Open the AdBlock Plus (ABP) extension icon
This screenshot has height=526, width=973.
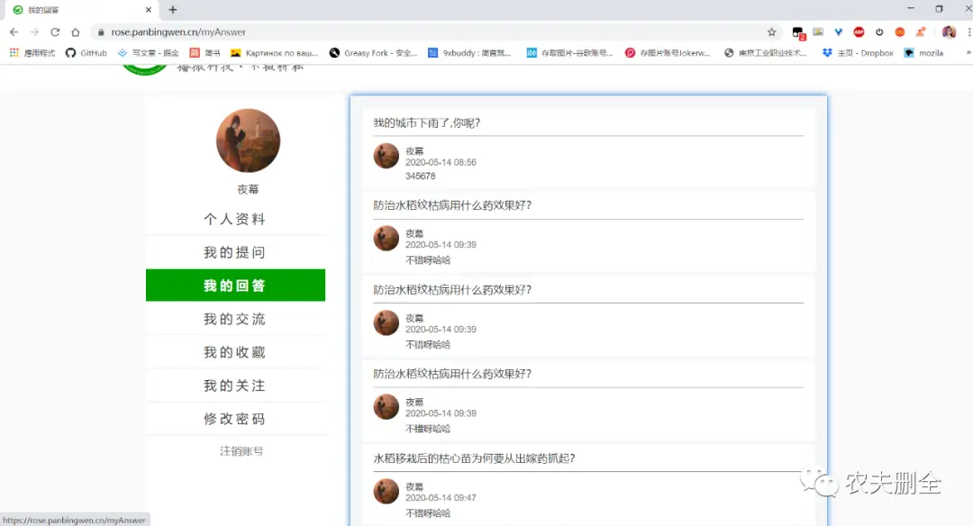coord(859,32)
